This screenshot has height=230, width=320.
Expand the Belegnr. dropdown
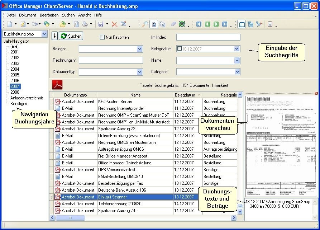[x=139, y=49]
